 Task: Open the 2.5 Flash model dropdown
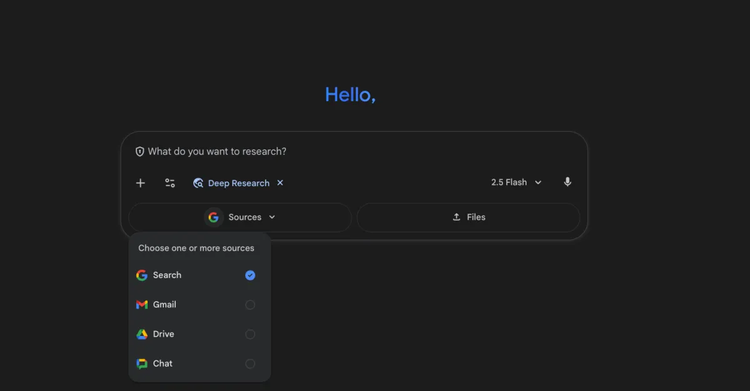(x=515, y=182)
